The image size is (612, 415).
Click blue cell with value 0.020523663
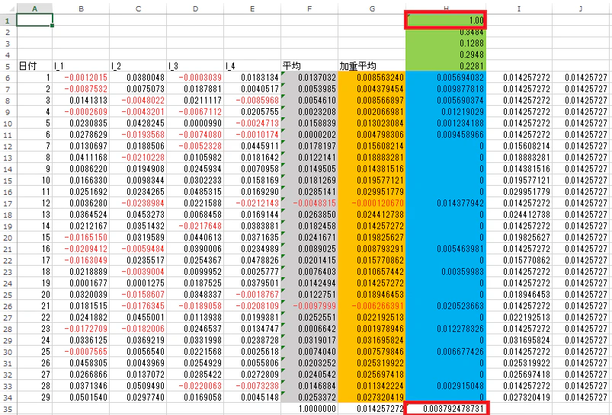pos(446,306)
